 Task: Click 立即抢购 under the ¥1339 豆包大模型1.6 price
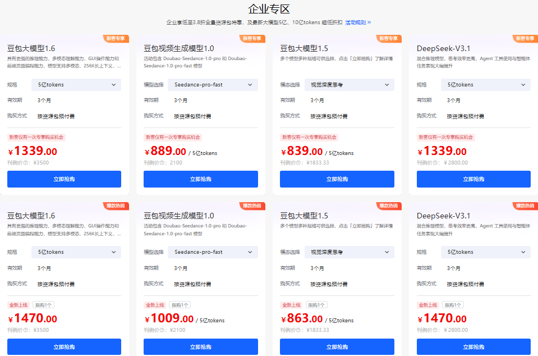tap(64, 179)
